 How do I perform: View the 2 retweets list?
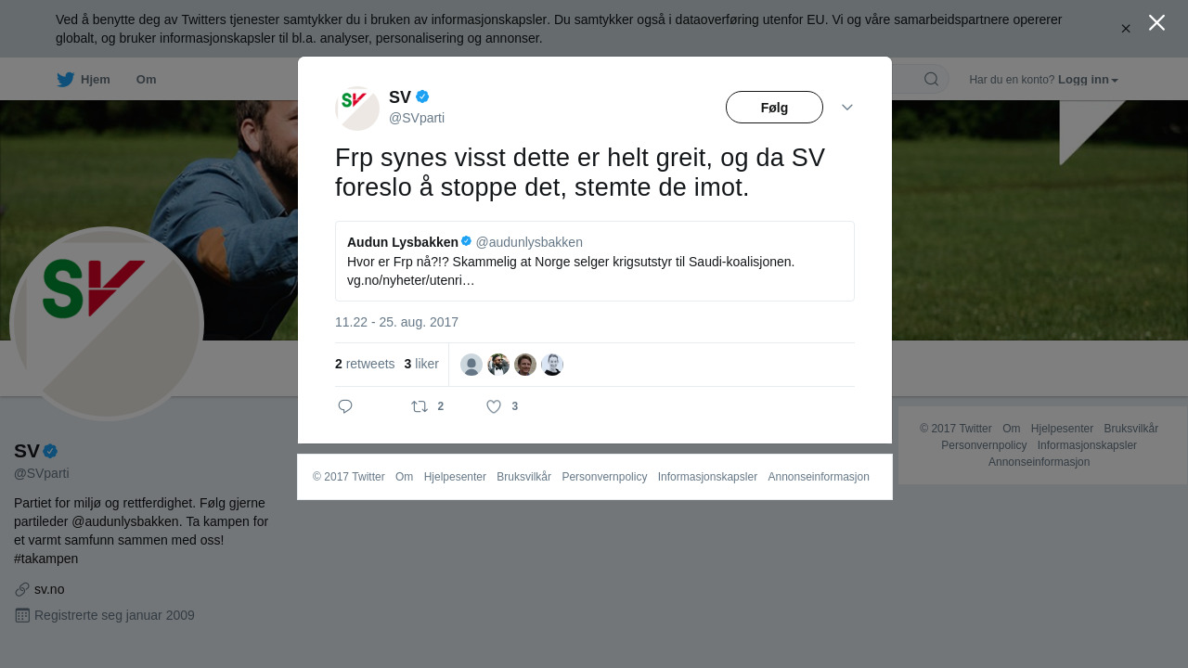coord(365,364)
